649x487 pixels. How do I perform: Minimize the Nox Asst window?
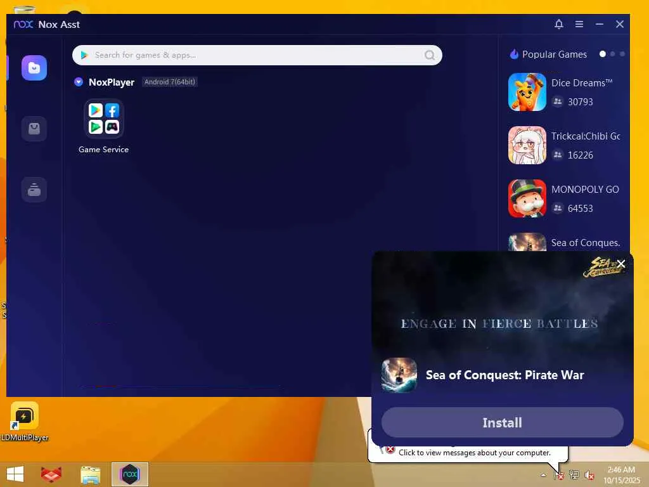point(600,24)
